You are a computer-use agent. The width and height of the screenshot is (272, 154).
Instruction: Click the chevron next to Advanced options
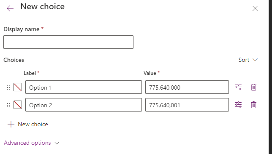click(57, 143)
